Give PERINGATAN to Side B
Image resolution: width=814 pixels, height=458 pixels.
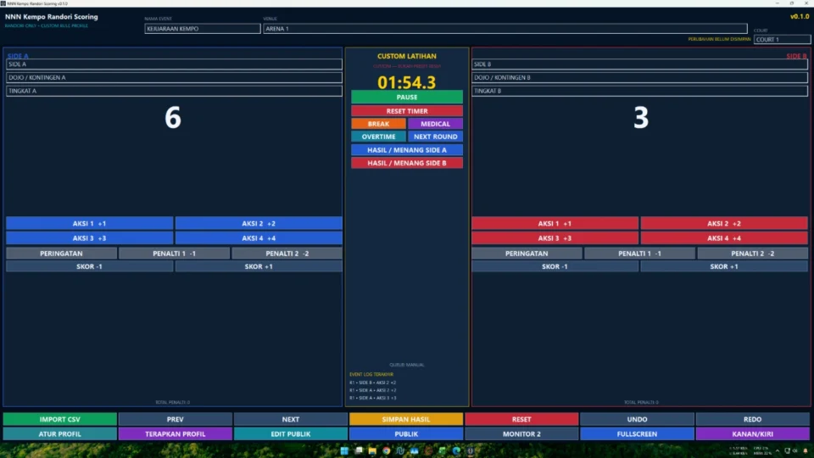[527, 254]
